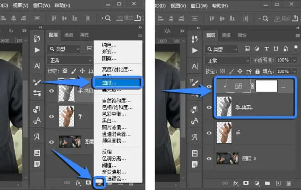
Task: Click the search magnifier icon in top-right toolbar
Action: [265, 19]
